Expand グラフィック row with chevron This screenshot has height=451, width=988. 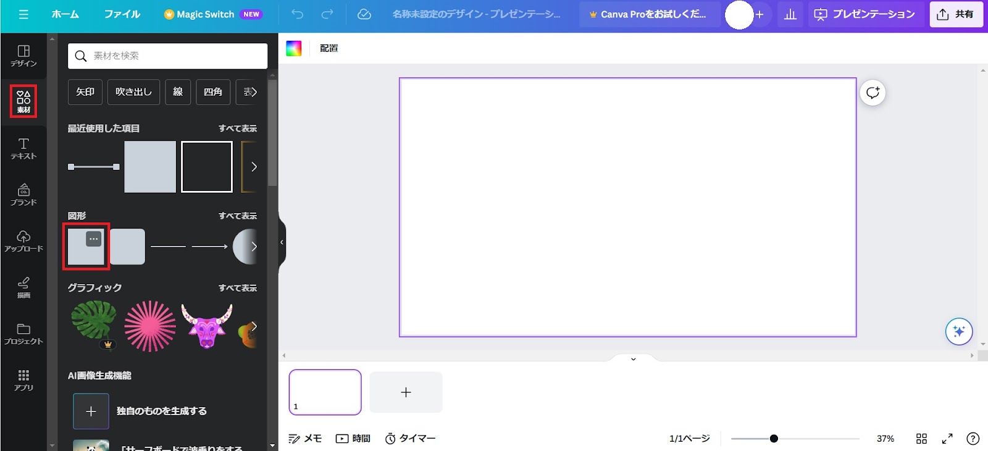point(254,326)
